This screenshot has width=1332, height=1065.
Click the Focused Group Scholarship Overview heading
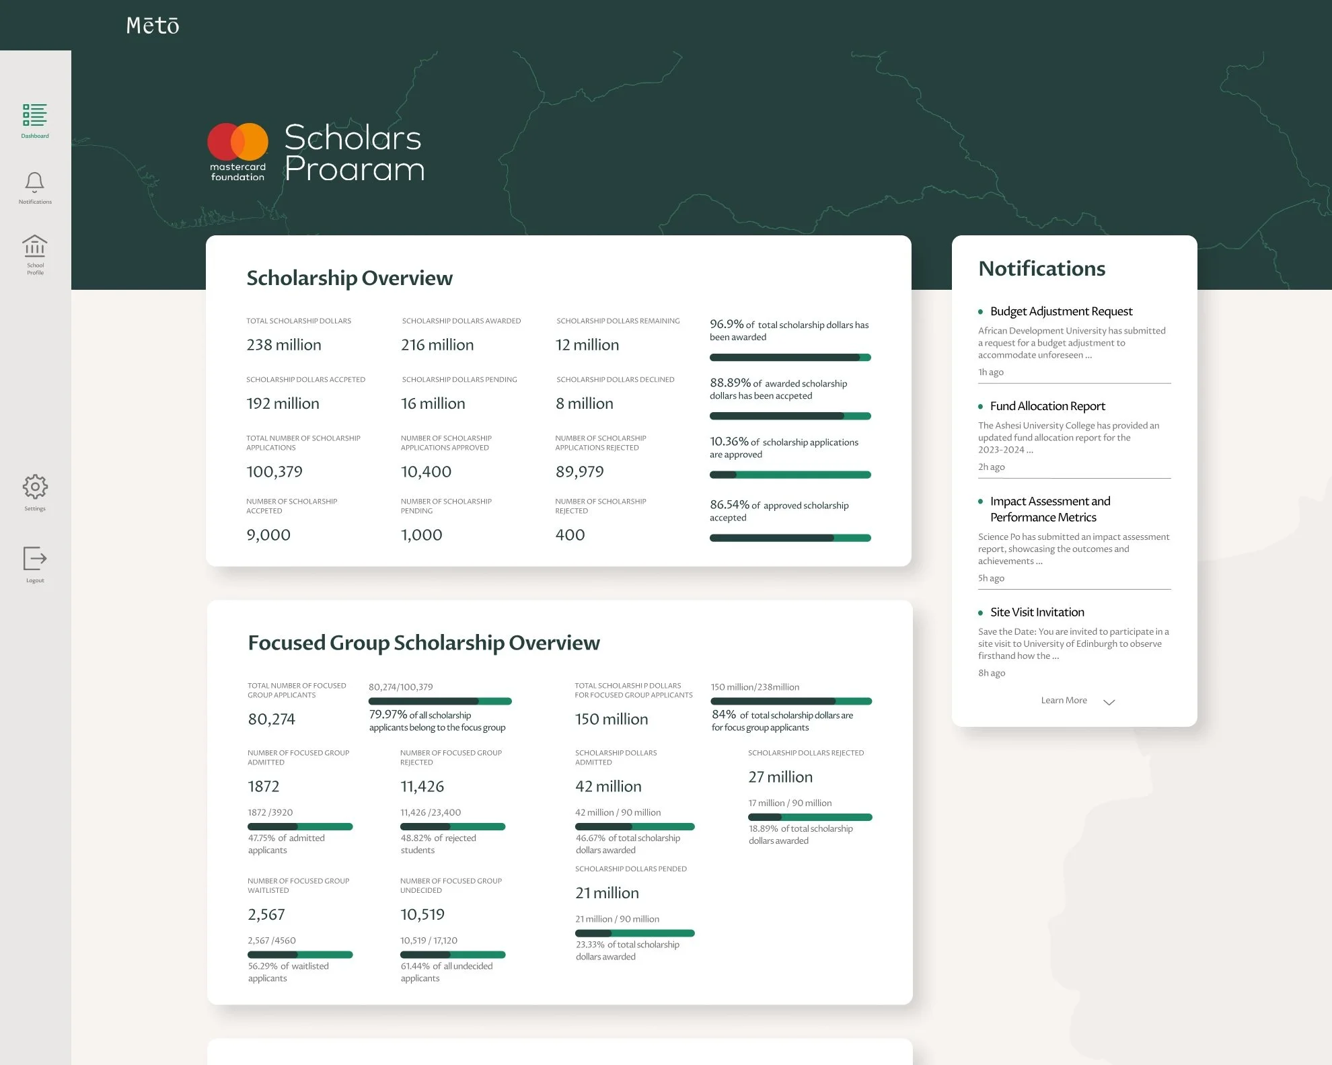tap(423, 643)
